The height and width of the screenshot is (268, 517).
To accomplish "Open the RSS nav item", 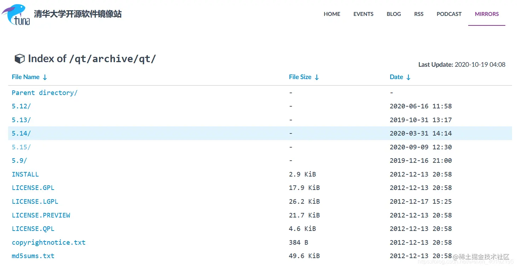I will point(419,14).
